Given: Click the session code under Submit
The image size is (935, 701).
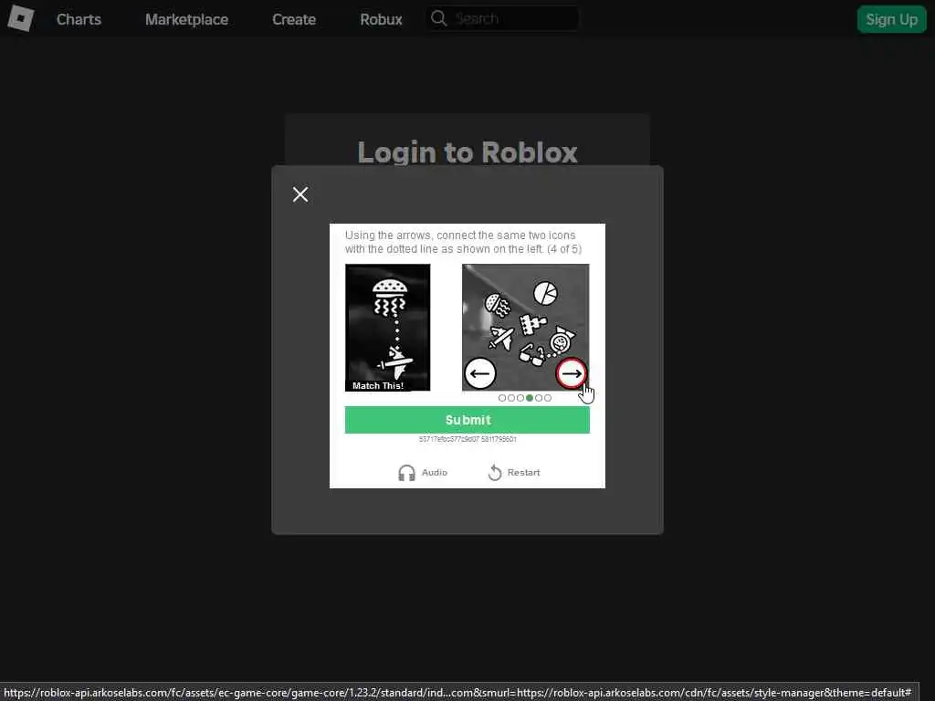Looking at the screenshot, I should pos(467,439).
